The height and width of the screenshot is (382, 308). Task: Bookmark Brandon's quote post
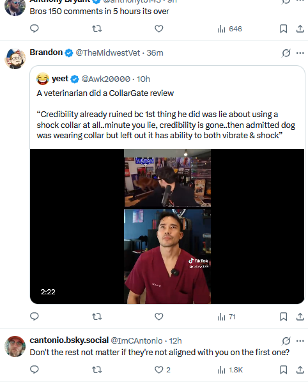(x=284, y=317)
